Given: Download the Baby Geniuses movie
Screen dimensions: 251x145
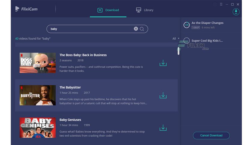Looking at the screenshot, I should pyautogui.click(x=163, y=128).
